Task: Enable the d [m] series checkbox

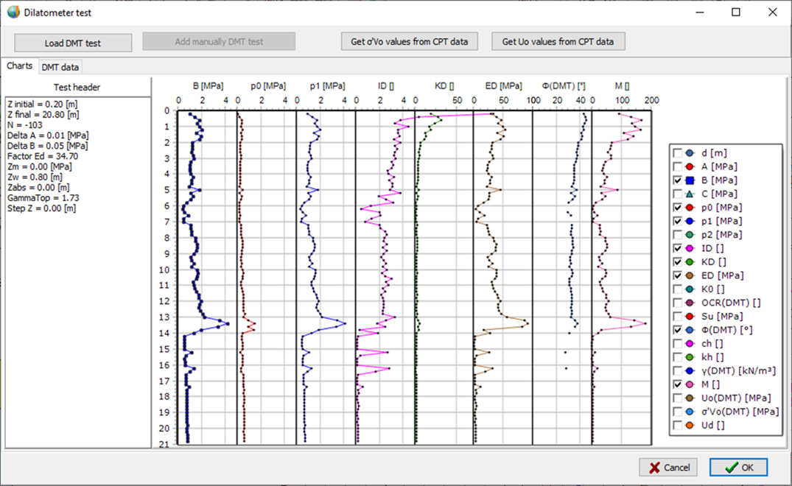Action: 678,153
